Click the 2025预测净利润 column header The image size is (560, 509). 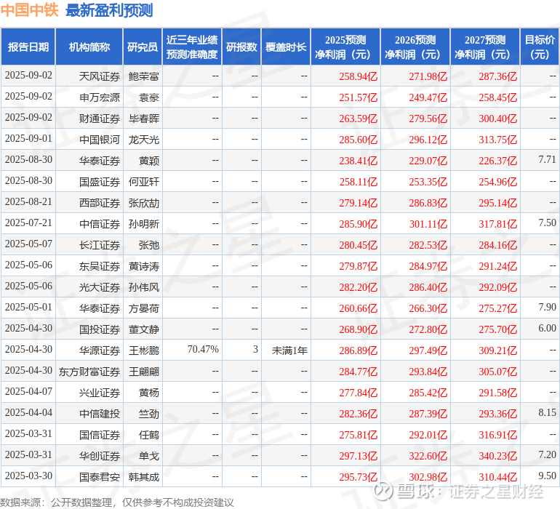[345, 47]
